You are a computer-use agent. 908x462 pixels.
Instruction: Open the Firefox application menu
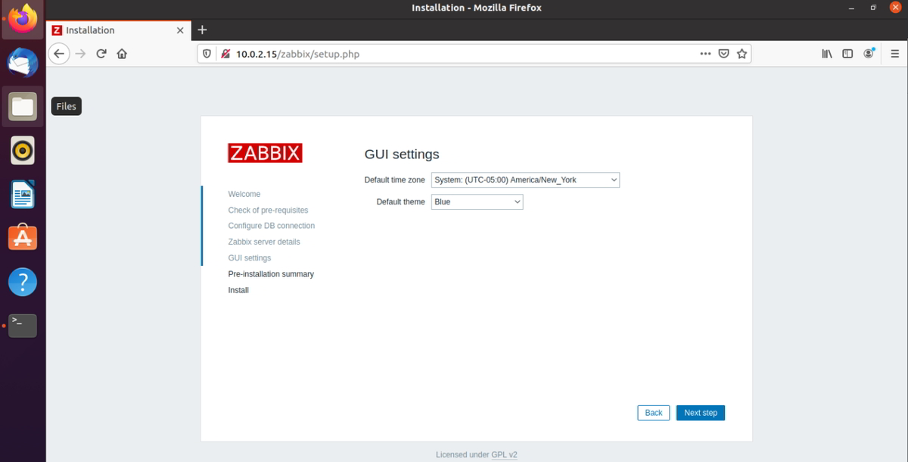pos(894,53)
